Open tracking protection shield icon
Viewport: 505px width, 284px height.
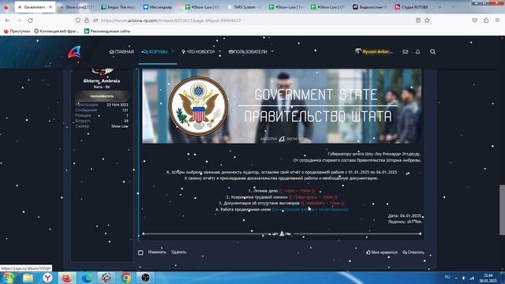point(78,21)
